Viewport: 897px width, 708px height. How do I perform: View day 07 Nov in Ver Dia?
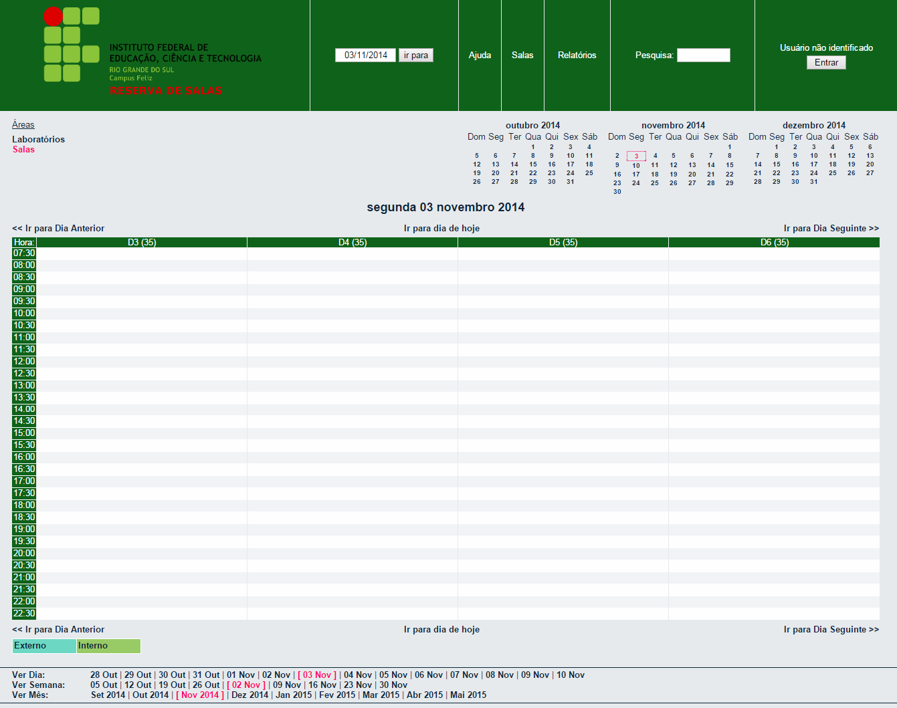(x=464, y=675)
